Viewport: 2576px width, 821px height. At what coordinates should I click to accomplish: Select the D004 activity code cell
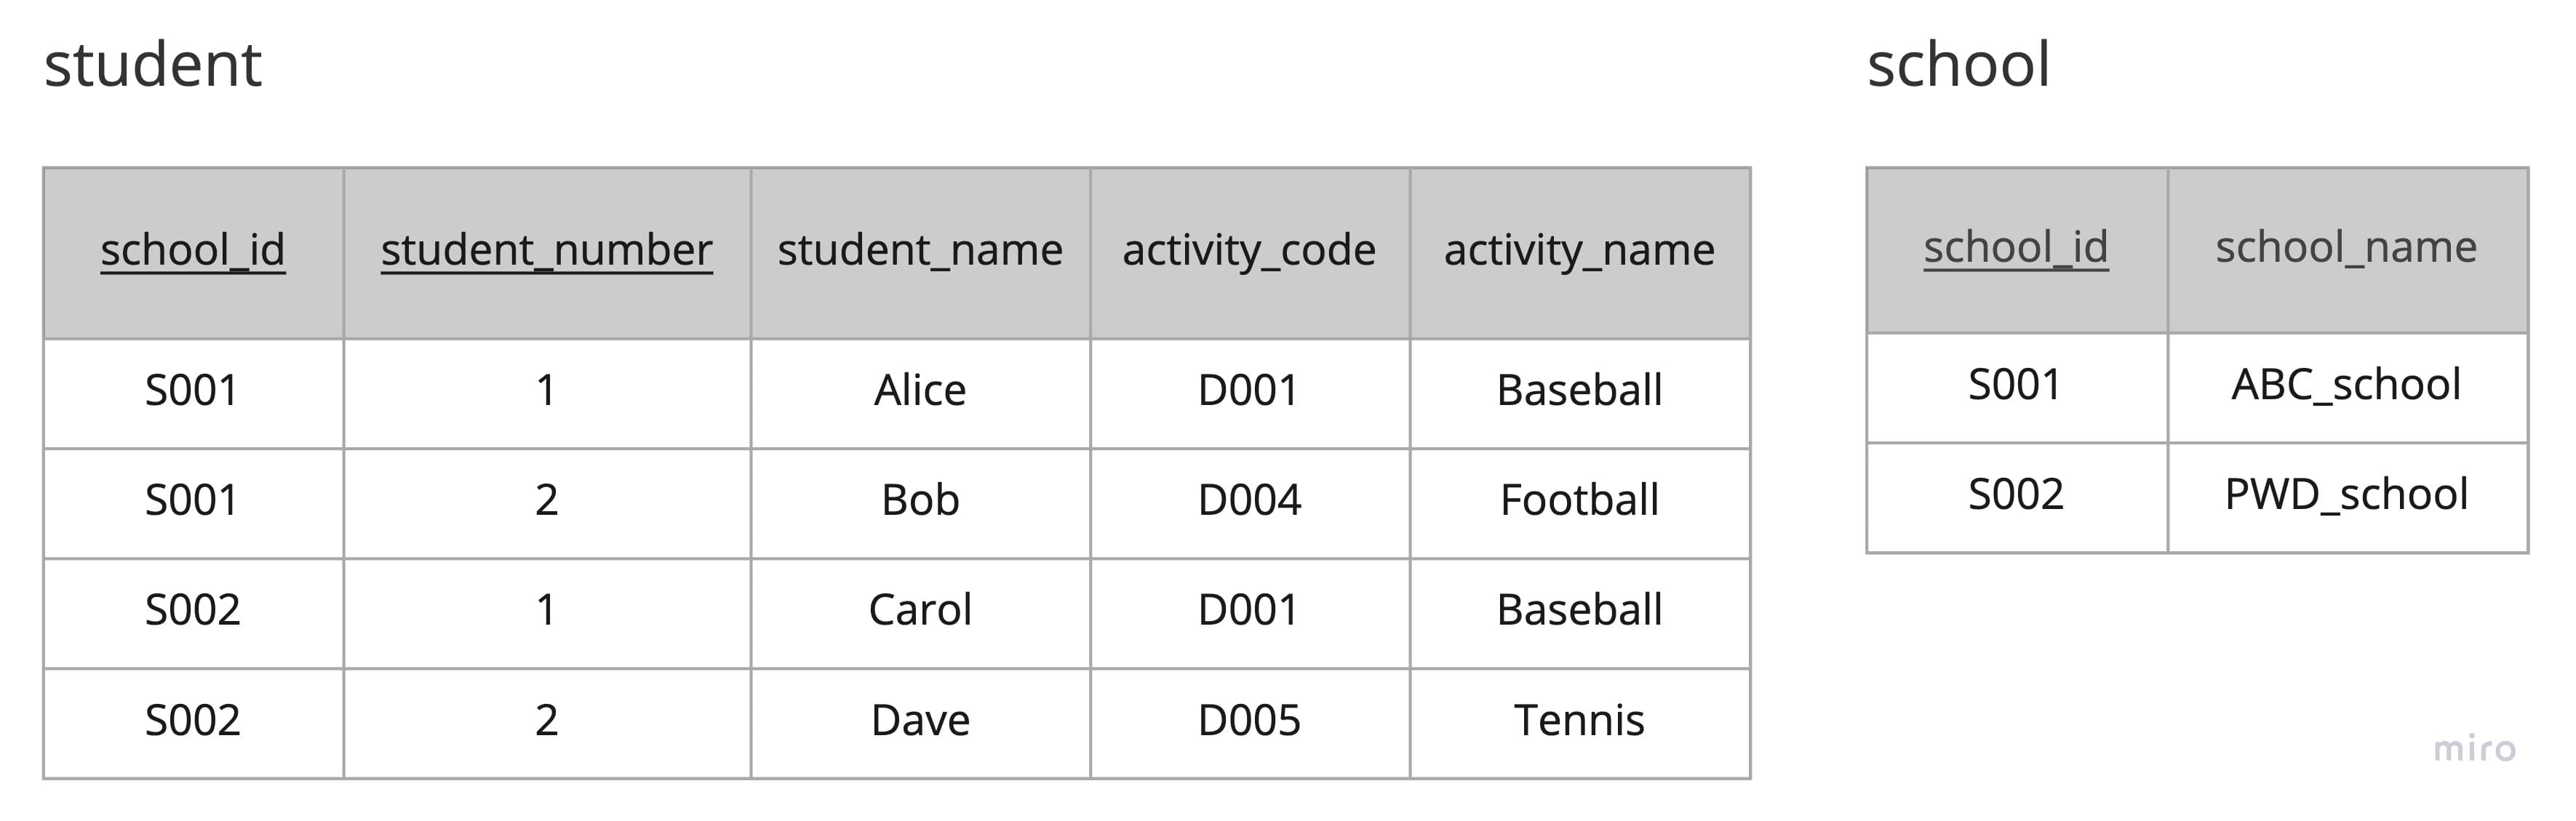(x=1249, y=501)
